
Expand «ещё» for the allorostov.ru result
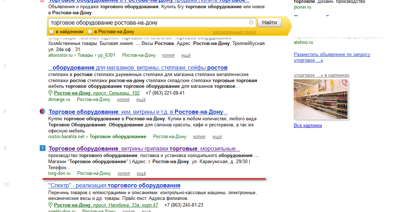click(186, 55)
